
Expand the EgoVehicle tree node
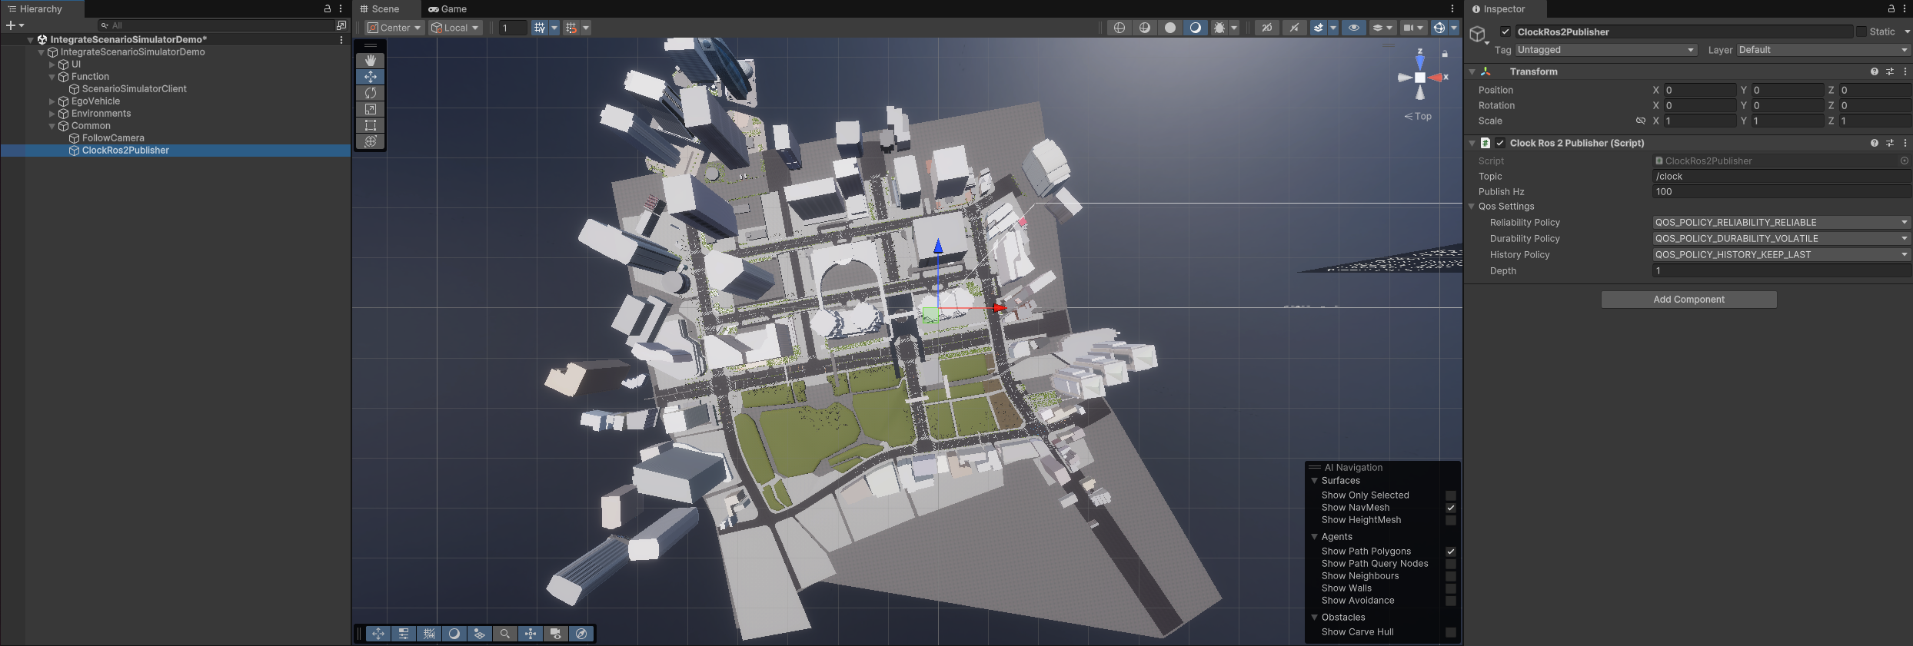(52, 101)
